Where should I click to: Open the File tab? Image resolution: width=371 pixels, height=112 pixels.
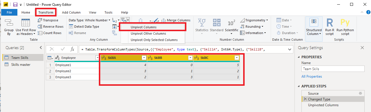coord(9,12)
